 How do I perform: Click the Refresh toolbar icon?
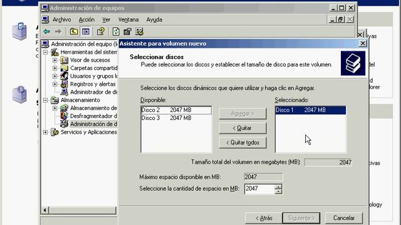click(x=116, y=31)
